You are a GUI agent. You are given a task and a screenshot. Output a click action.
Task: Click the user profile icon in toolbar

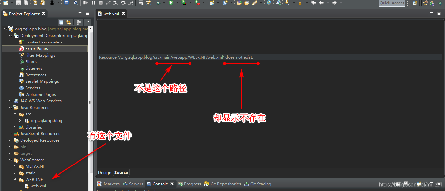pyautogui.click(x=52, y=3)
